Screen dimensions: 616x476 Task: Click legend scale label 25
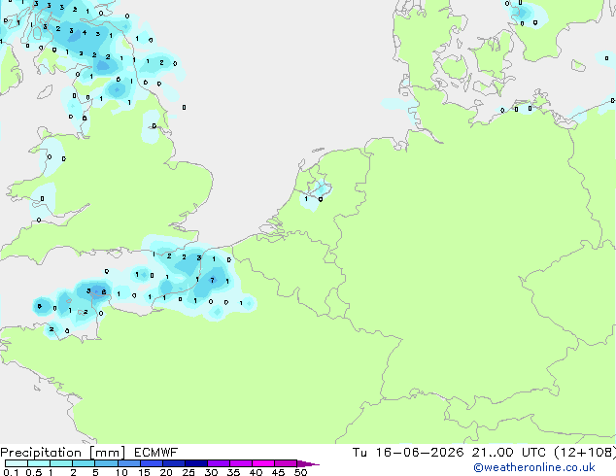pos(188,472)
